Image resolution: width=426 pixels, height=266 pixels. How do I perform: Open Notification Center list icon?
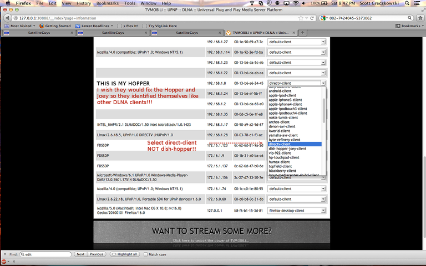point(417,3)
